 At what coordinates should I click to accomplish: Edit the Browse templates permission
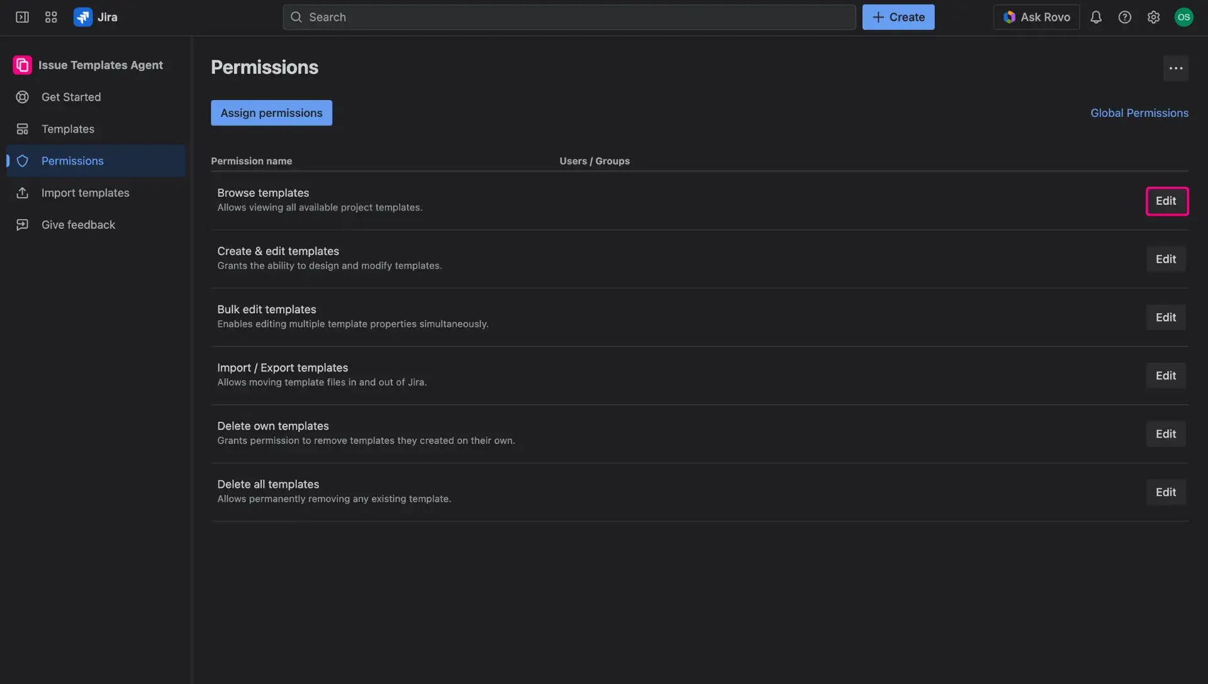pyautogui.click(x=1166, y=201)
